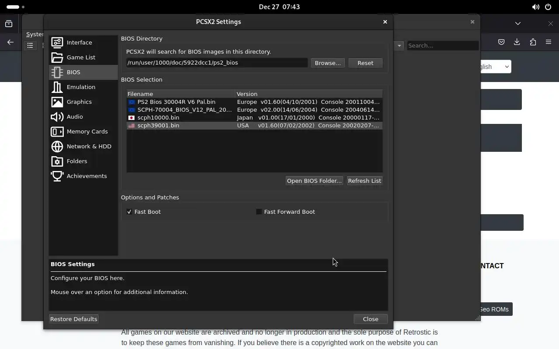This screenshot has height=349, width=559.
Task: Select PS2 Bios 30004R V6 Pal.bin row
Action: 255,102
